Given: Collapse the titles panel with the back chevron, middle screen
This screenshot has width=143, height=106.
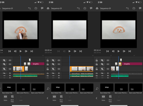Looking at the screenshot, I should click(x=48, y=98).
